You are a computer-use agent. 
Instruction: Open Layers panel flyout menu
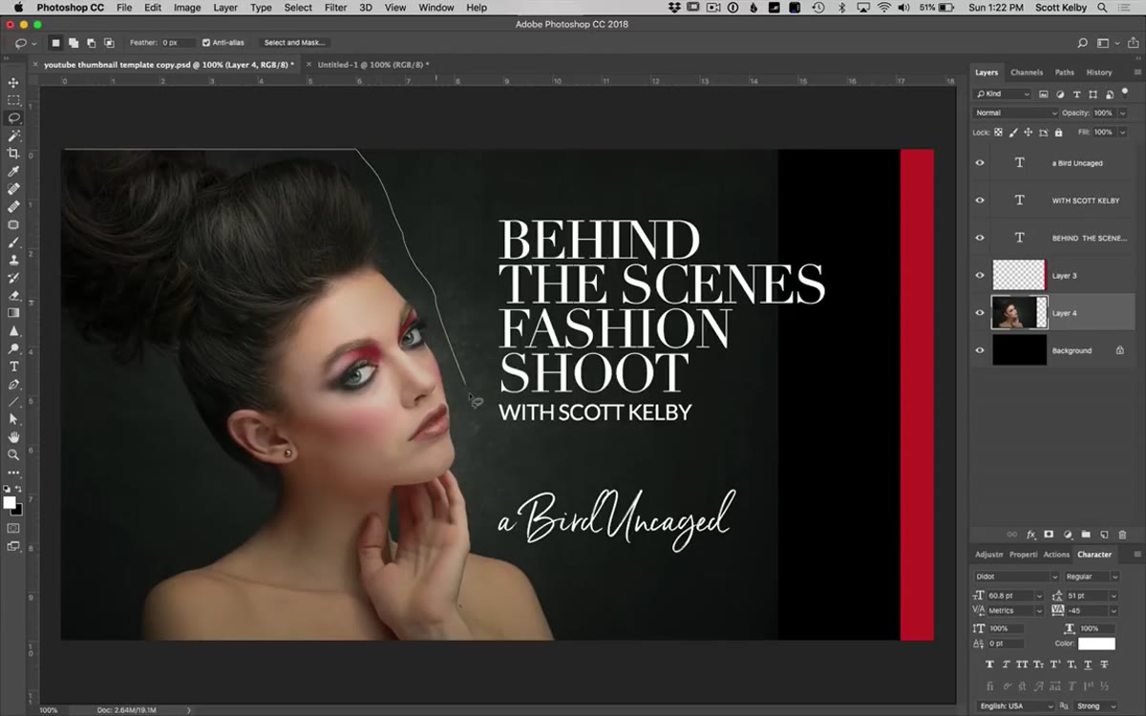[1136, 73]
